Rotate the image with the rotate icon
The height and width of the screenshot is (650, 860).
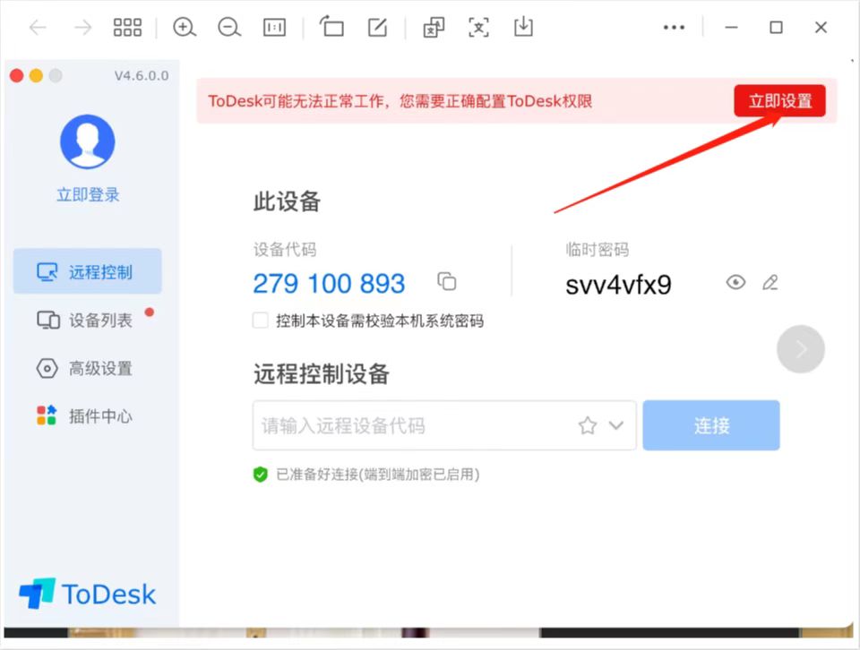click(331, 26)
